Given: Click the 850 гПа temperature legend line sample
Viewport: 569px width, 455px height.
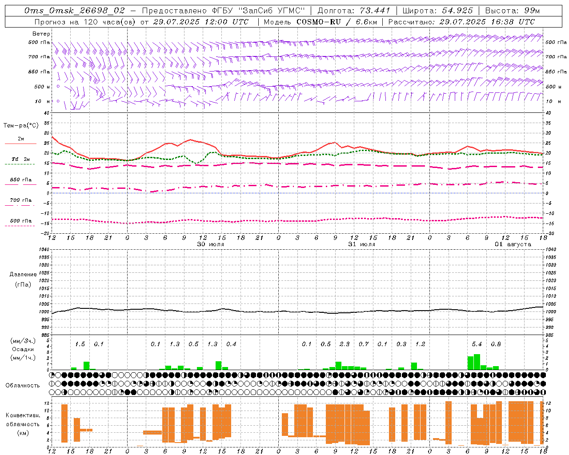Looking at the screenshot, I should tap(20, 184).
